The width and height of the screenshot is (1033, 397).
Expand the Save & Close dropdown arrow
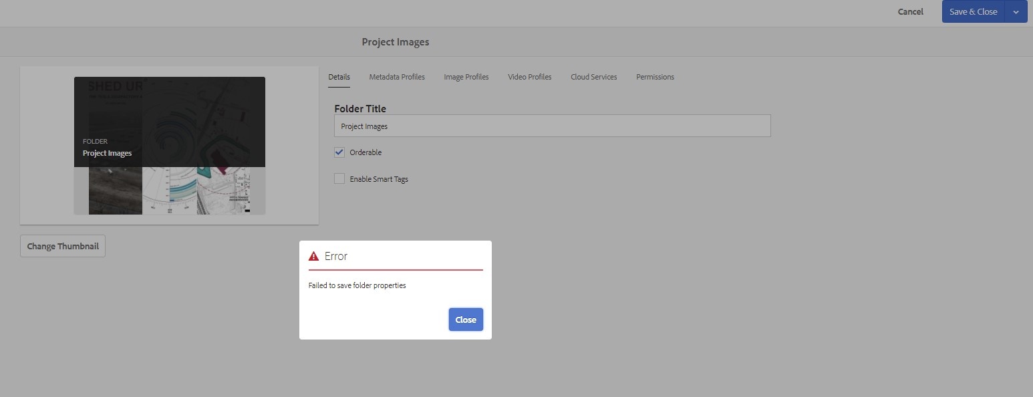[x=1016, y=12]
